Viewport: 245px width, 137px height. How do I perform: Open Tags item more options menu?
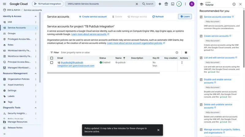pos(36,102)
